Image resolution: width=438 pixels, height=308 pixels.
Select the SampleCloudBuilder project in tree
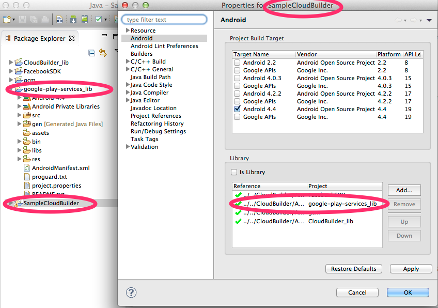(51, 203)
